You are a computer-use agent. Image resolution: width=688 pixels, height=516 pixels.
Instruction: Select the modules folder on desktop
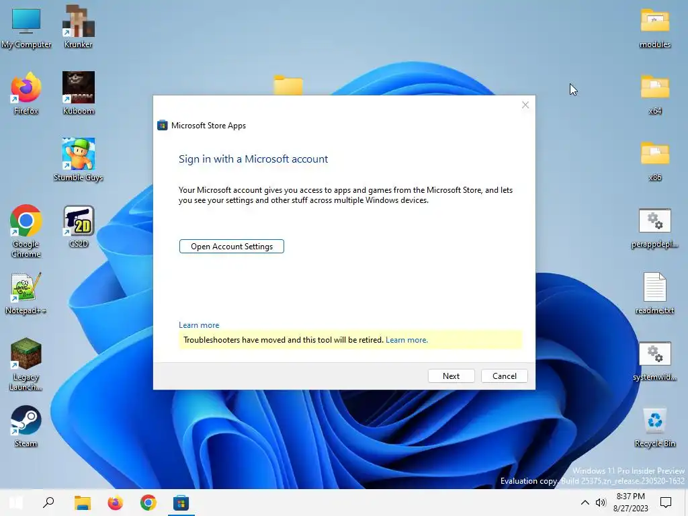[654, 27]
